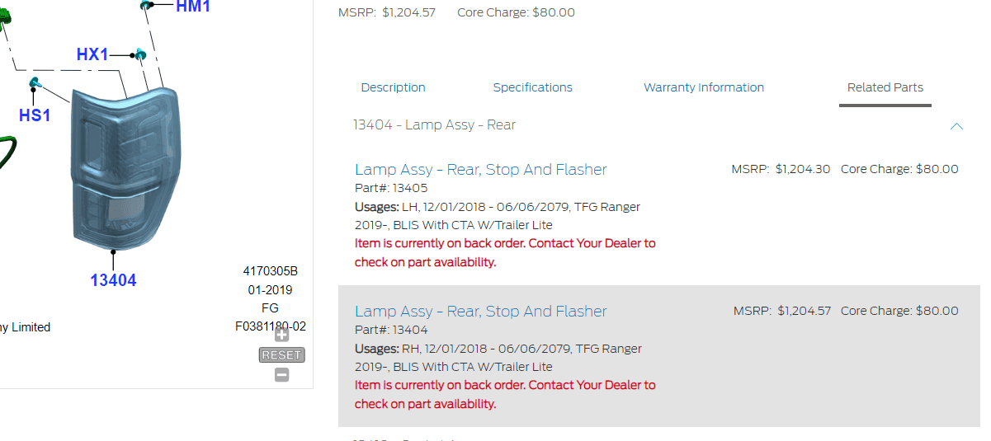Select the highlighted RH part 13404 row
991x441 pixels.
659,356
